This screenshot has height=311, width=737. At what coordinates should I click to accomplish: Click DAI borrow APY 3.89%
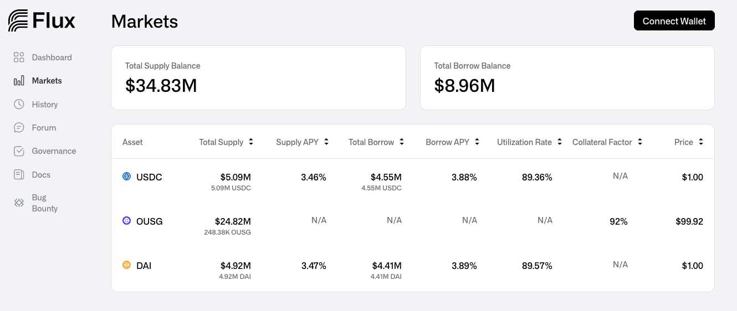[x=464, y=266]
